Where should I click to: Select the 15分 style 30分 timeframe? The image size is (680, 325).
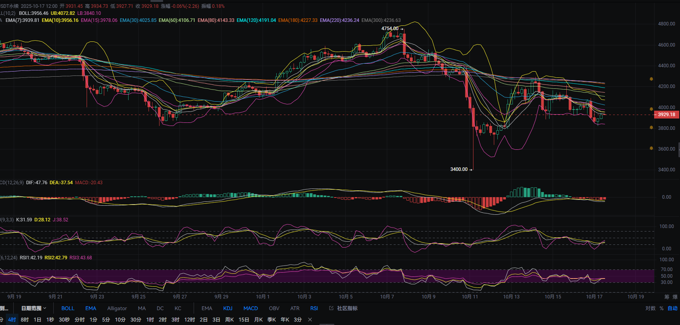[136, 320]
